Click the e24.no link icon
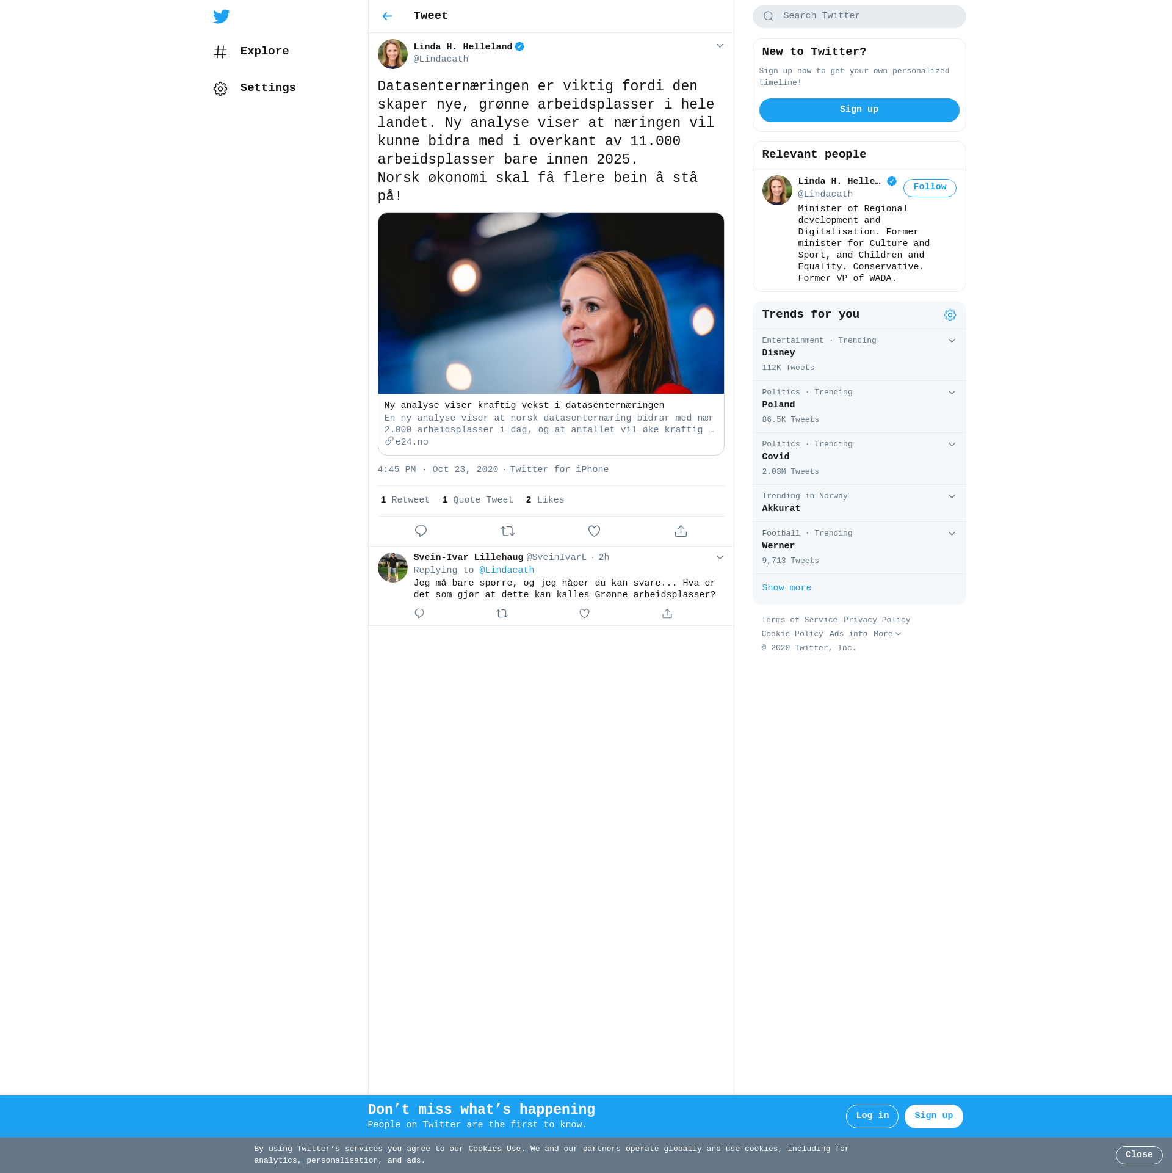 click(x=389, y=441)
